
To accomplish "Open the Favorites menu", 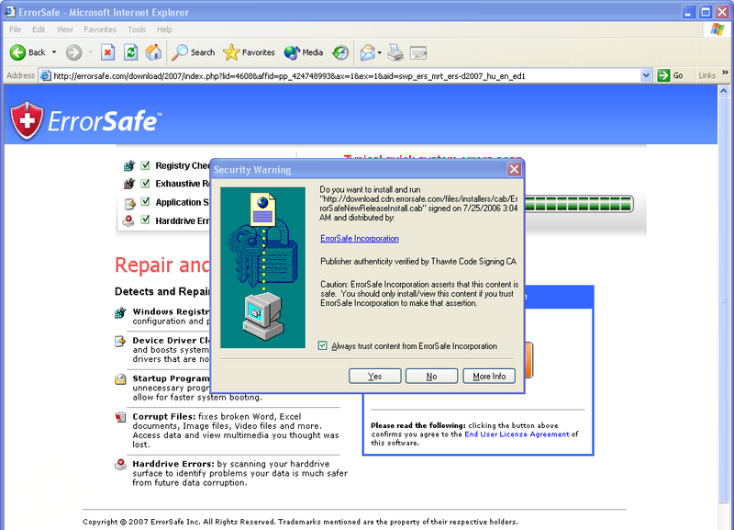I will 100,29.
